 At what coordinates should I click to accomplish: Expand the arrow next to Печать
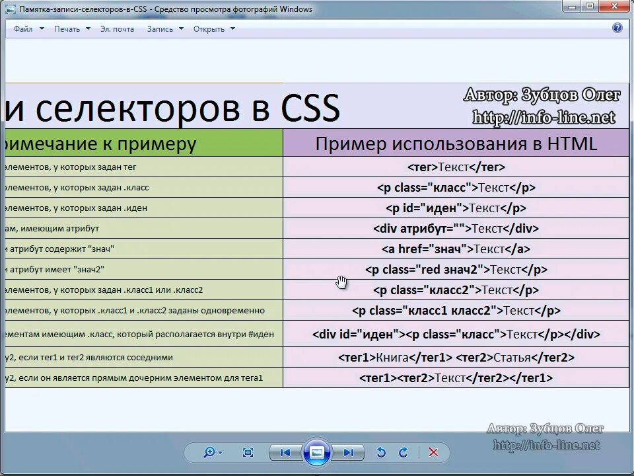[x=88, y=28]
